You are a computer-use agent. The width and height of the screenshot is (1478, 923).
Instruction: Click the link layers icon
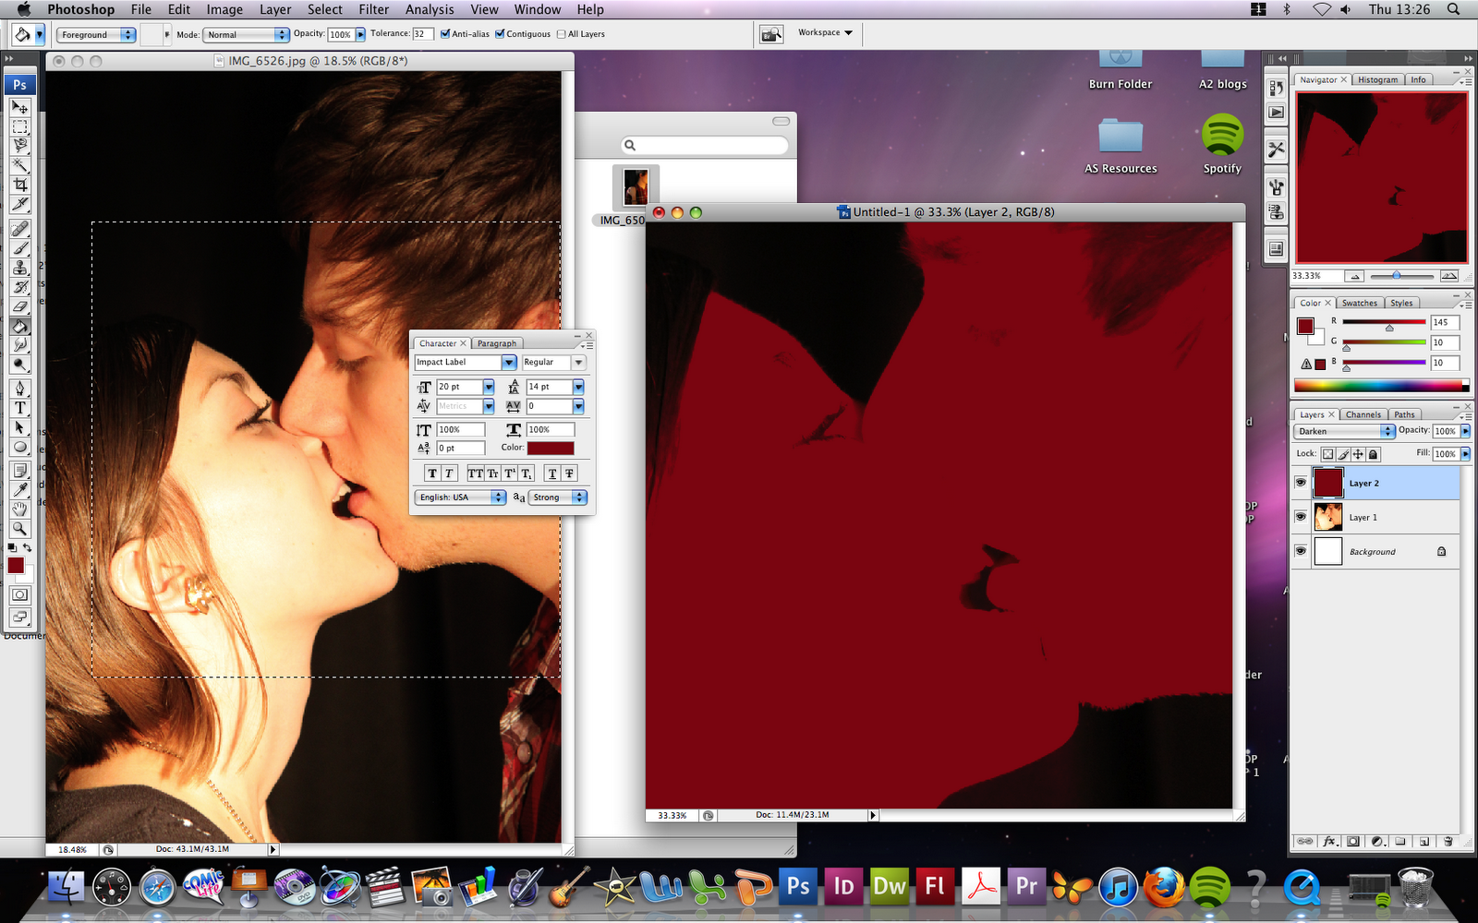[1304, 842]
